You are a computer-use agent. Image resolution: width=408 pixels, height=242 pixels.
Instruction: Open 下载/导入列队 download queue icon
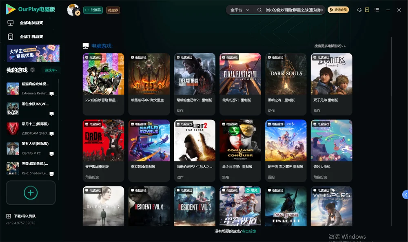point(9,216)
